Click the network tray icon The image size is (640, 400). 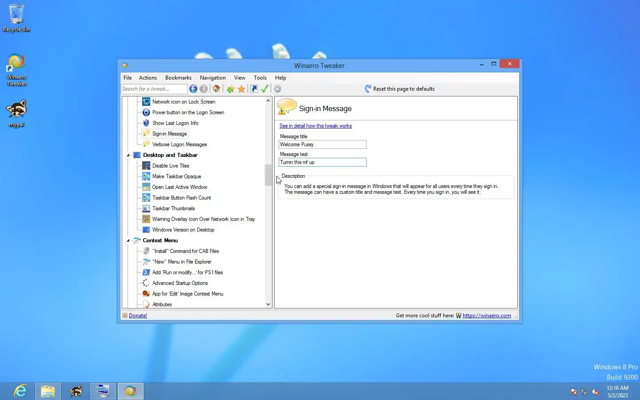point(584,392)
